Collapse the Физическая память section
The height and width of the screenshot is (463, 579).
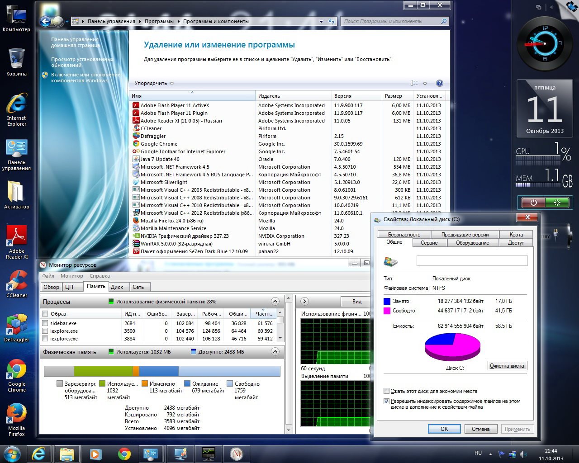275,351
